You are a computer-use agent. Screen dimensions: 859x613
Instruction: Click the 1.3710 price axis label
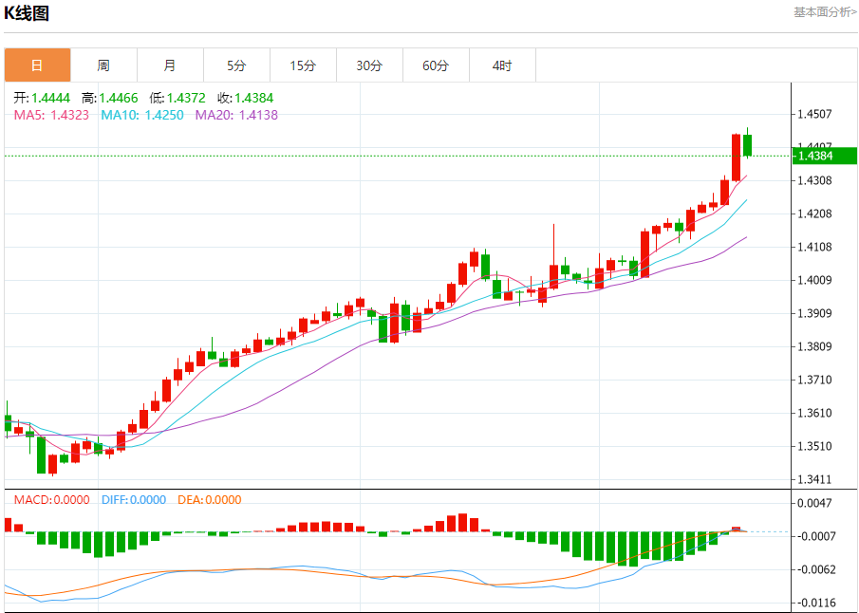814,381
